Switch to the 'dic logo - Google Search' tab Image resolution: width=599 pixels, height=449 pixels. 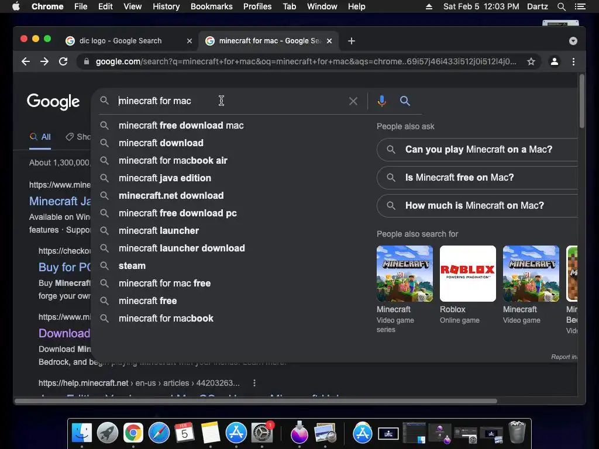[129, 41]
